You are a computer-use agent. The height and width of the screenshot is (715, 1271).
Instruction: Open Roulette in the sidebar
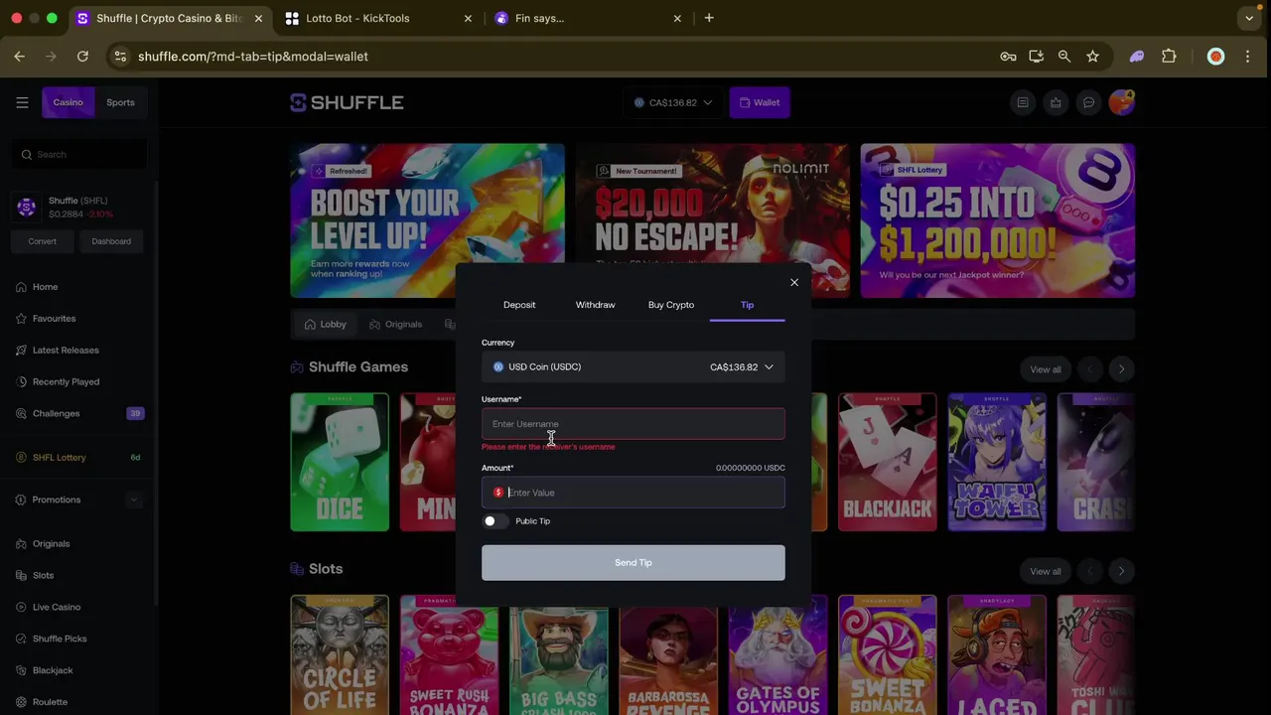[x=50, y=703]
